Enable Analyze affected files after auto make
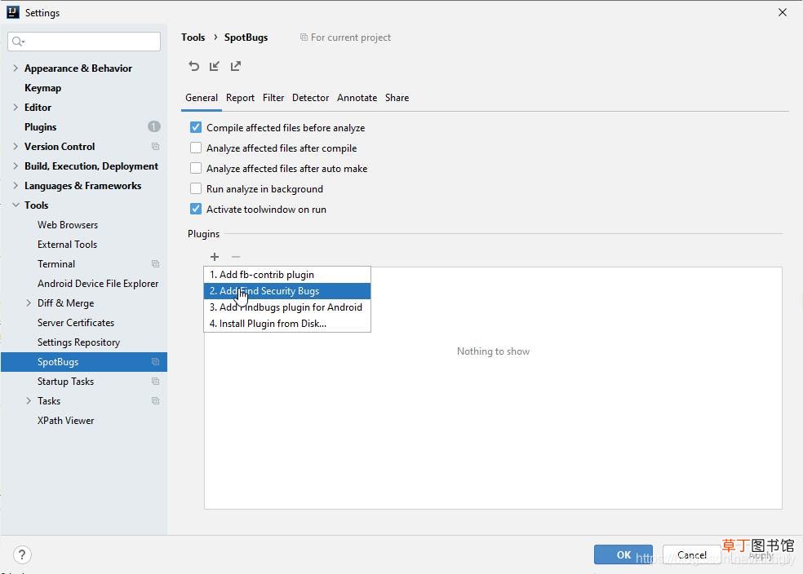 point(196,168)
